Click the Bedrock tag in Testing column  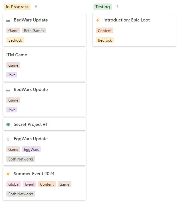(105, 40)
